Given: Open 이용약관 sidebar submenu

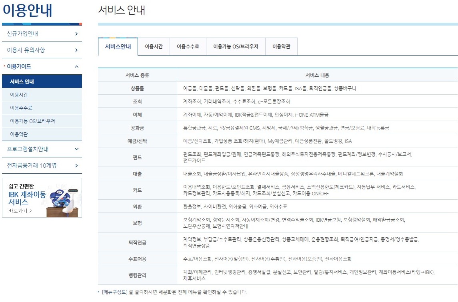Looking at the screenshot, I should [x=42, y=134].
